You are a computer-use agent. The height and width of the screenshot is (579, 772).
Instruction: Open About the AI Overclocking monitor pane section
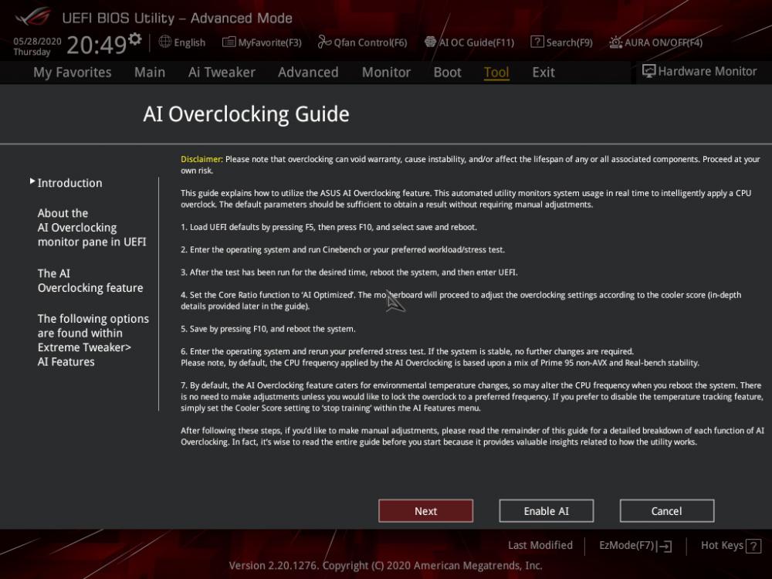(x=92, y=228)
